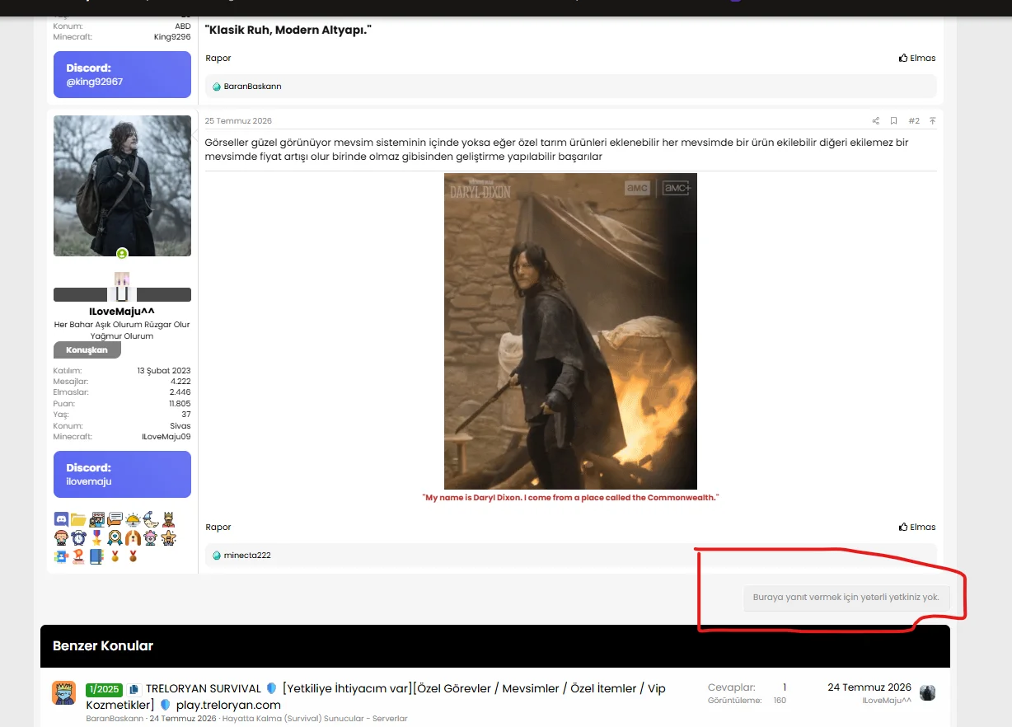Click the speech bubble chat badge icon

click(x=115, y=519)
